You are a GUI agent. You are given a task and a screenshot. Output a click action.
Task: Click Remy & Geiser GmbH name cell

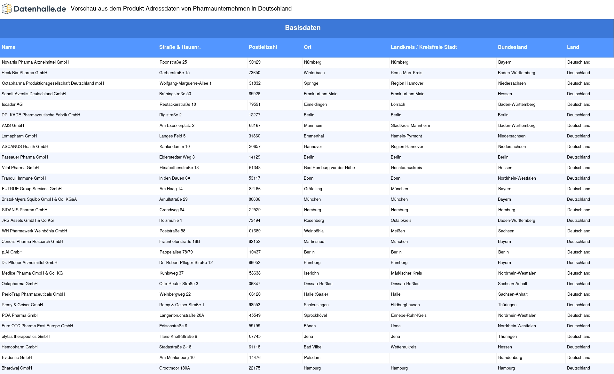(x=22, y=305)
